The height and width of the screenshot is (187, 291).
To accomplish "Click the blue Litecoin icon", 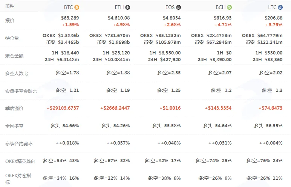I will point(280,7).
